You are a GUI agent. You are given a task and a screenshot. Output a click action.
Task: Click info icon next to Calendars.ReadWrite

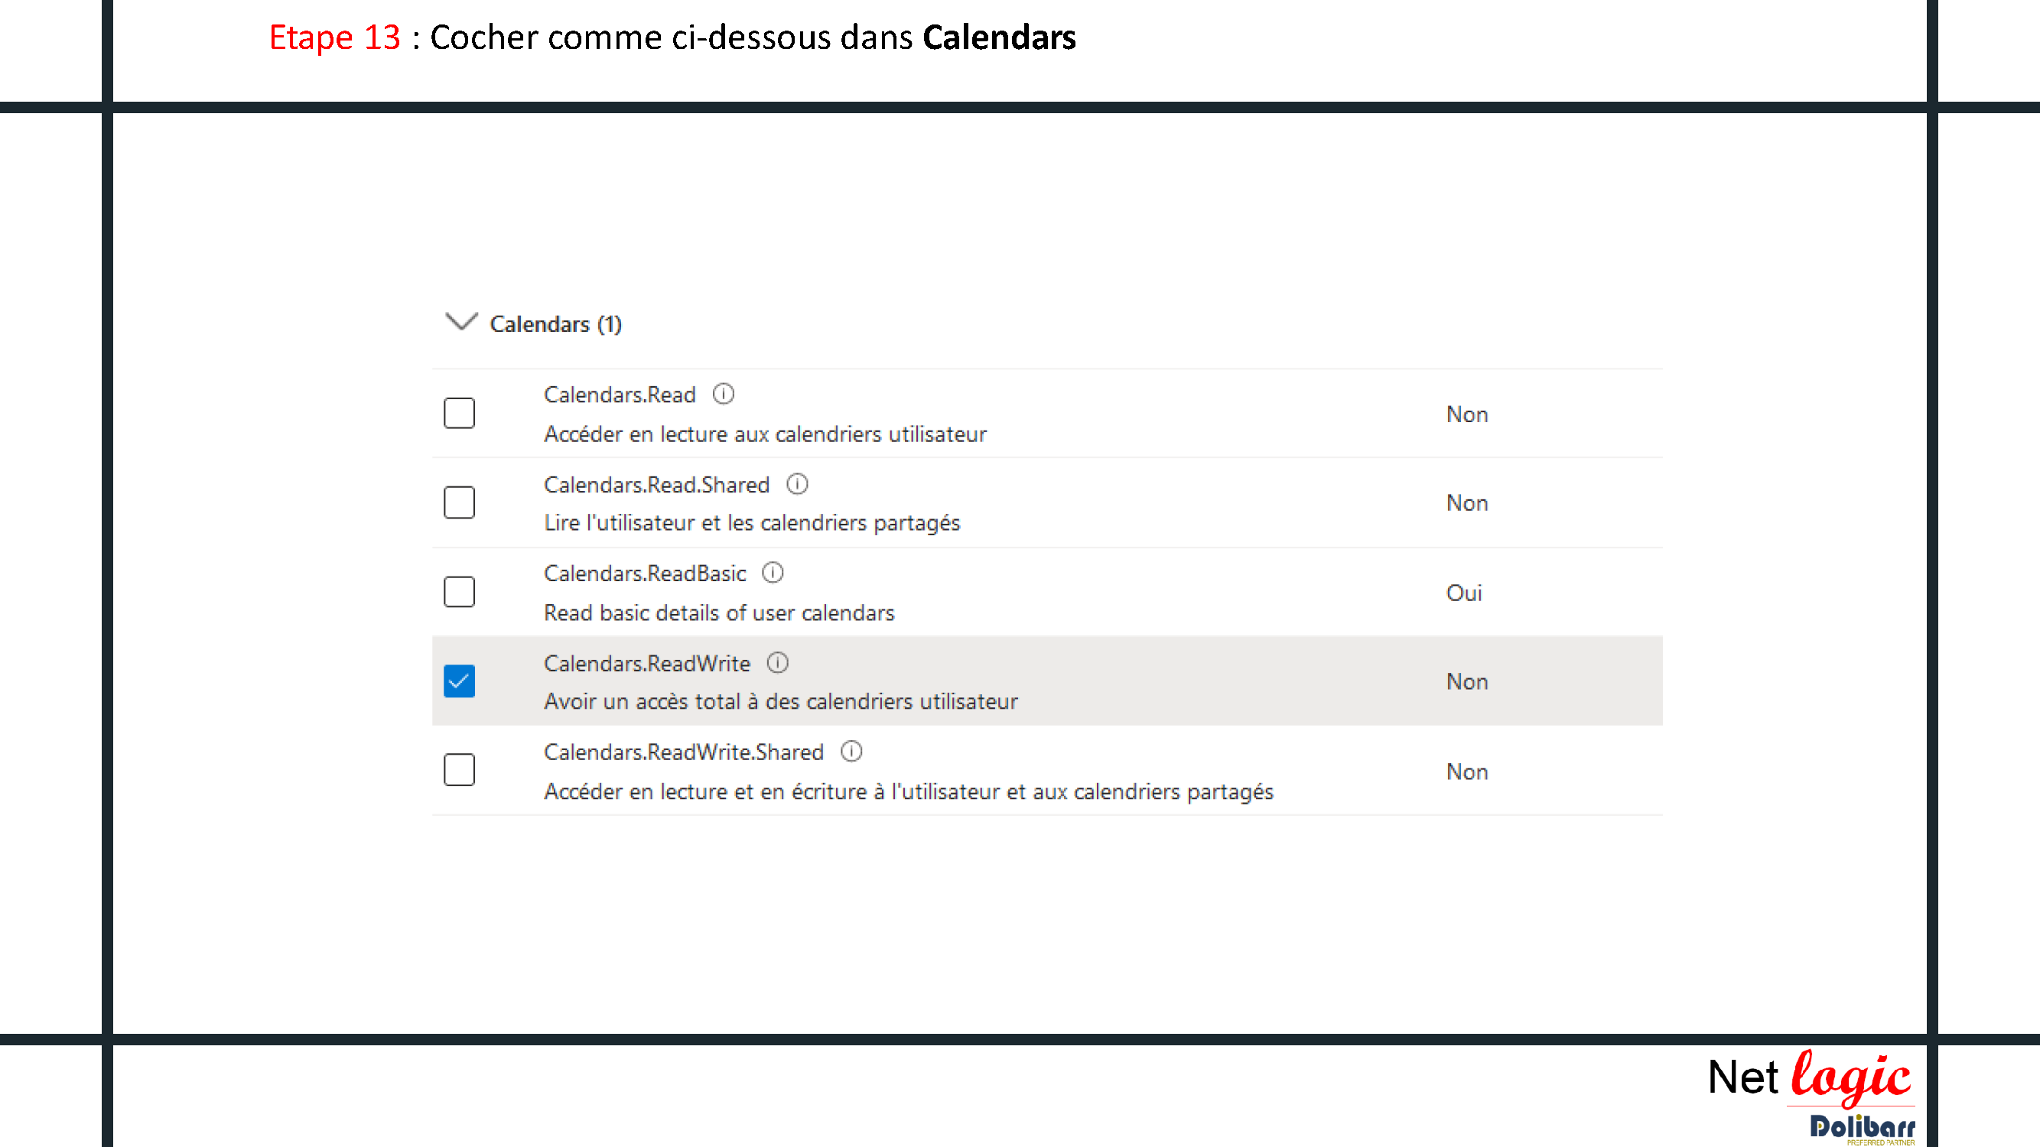click(x=777, y=662)
